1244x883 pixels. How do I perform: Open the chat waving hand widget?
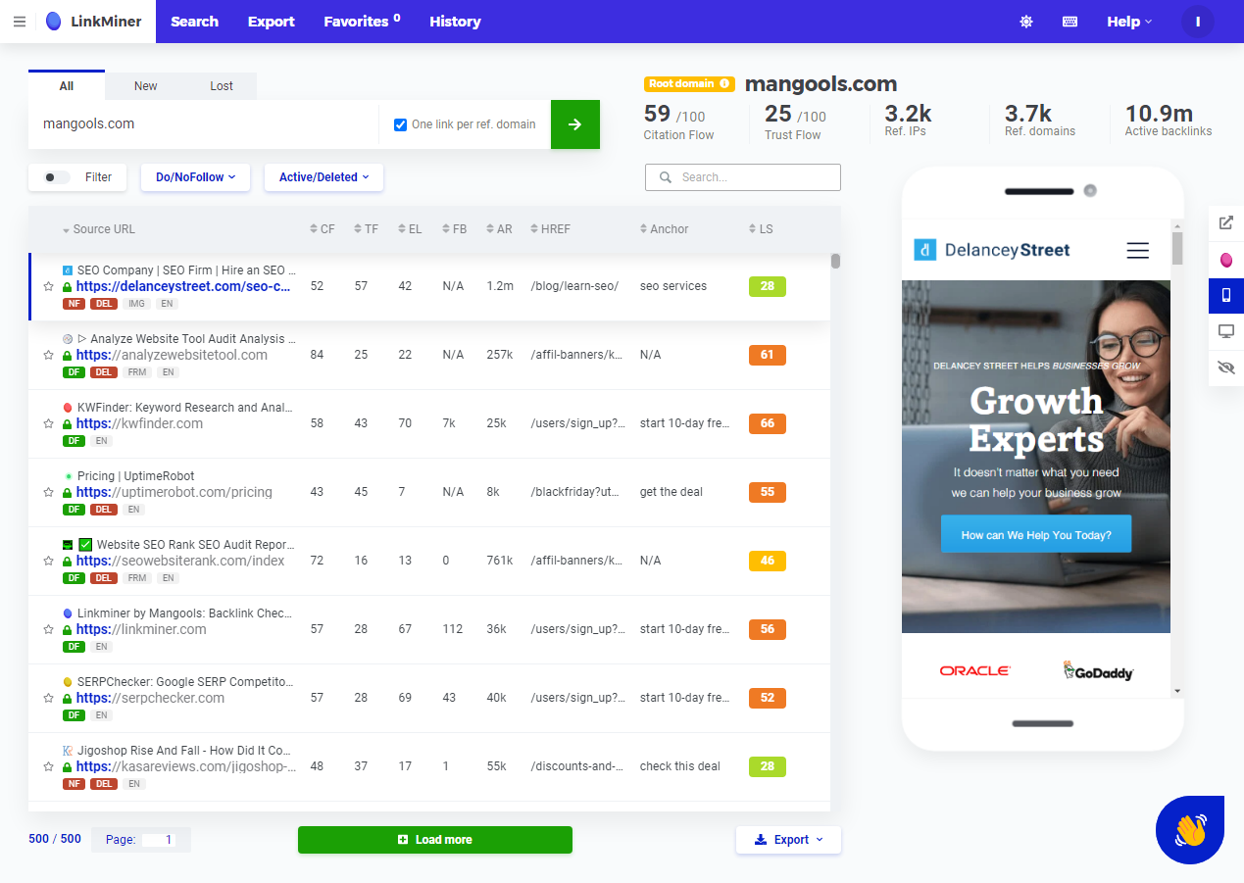tap(1190, 830)
